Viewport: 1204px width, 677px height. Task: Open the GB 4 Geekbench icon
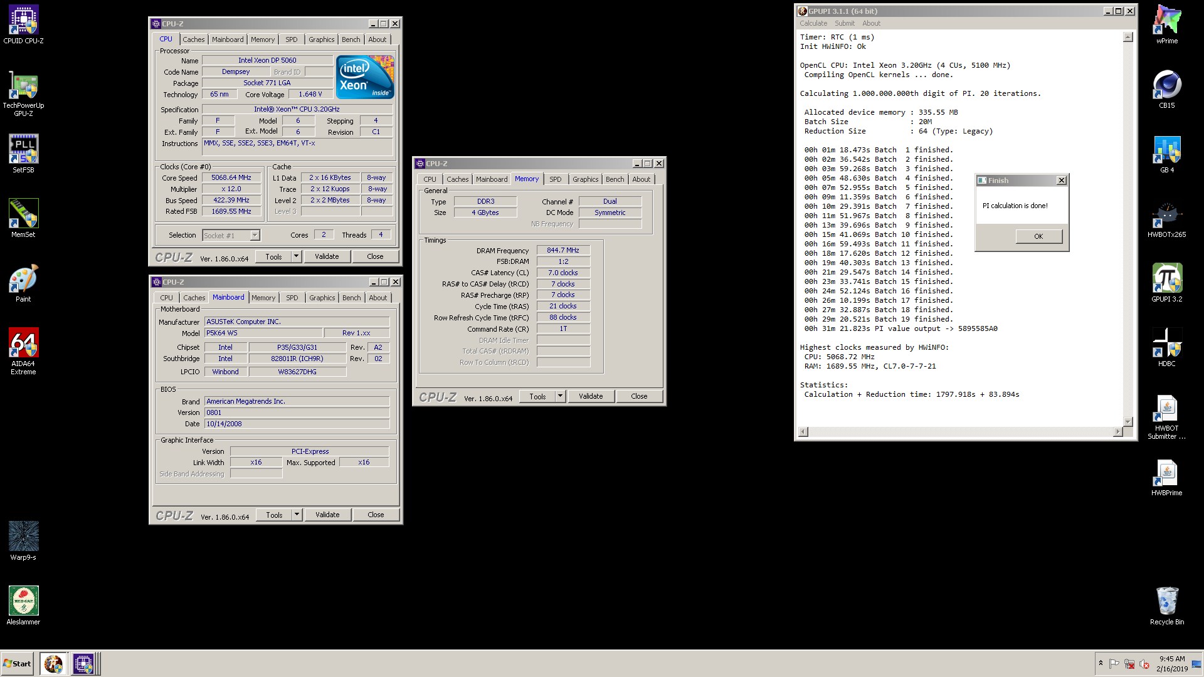(1166, 154)
